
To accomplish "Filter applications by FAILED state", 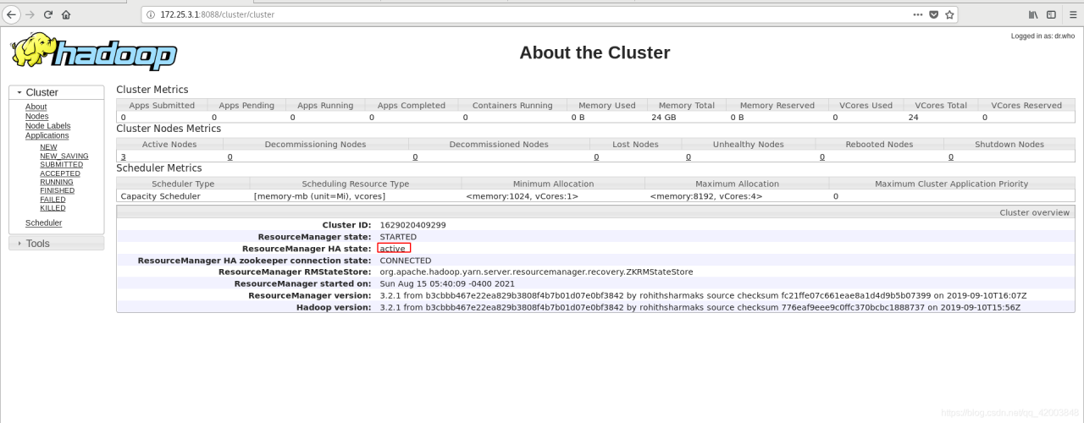I will click(x=53, y=199).
